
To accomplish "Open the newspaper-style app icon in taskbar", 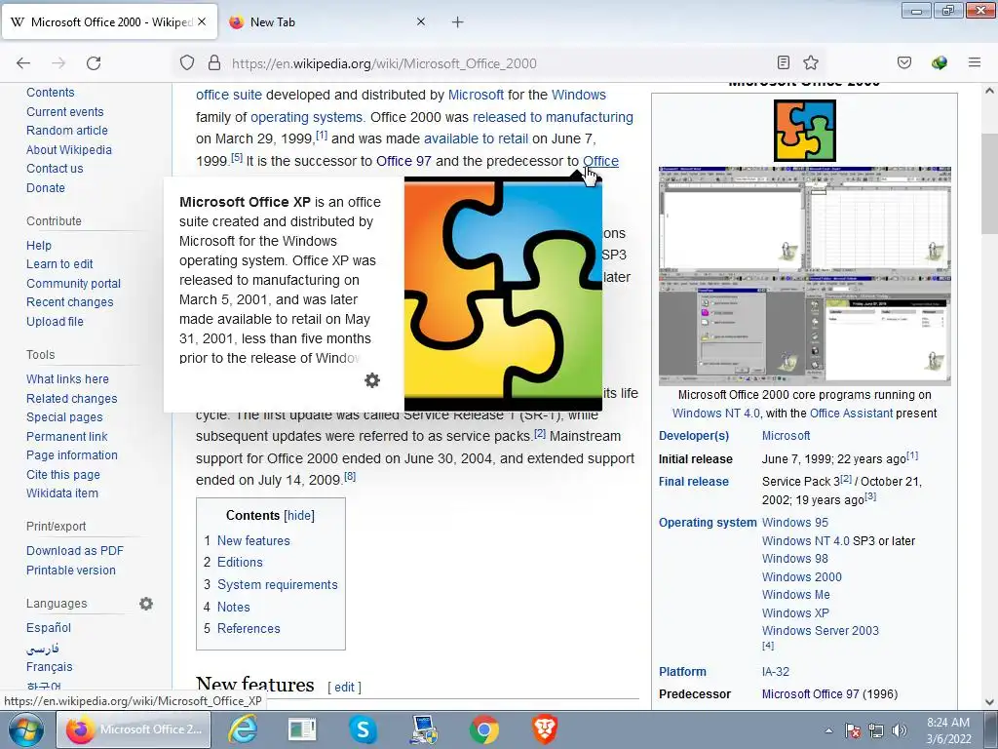I will pyautogui.click(x=302, y=729).
